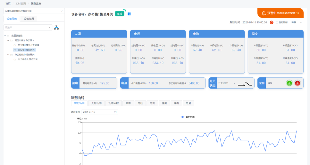Open the 开关状态1 dropdown
310x165 pixels.
(227, 83)
